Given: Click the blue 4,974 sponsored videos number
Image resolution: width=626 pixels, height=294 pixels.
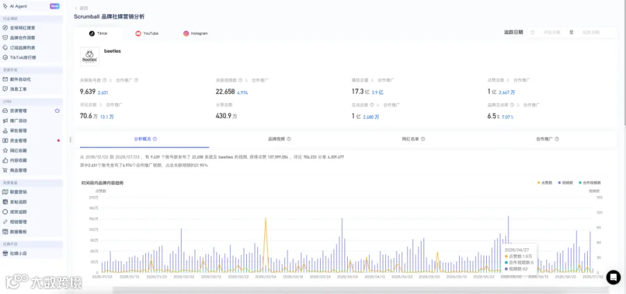Looking at the screenshot, I should coord(242,92).
